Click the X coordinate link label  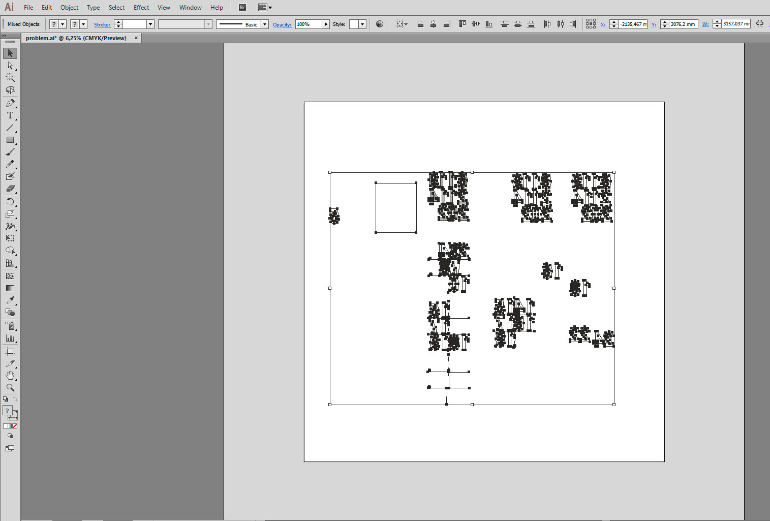[x=603, y=24]
